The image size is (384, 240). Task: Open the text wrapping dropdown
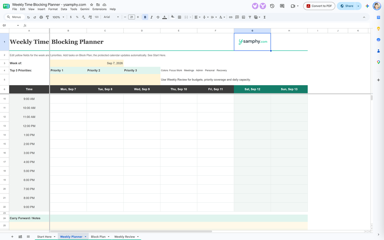pyautogui.click(x=214, y=17)
